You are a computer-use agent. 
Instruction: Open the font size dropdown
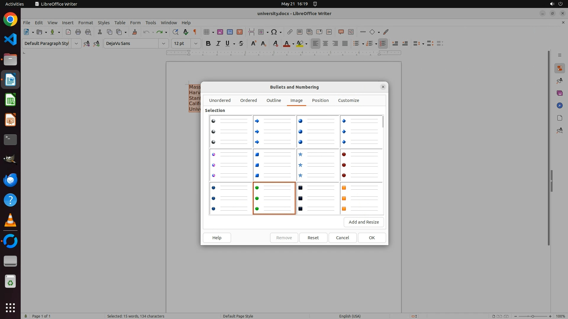(196, 43)
